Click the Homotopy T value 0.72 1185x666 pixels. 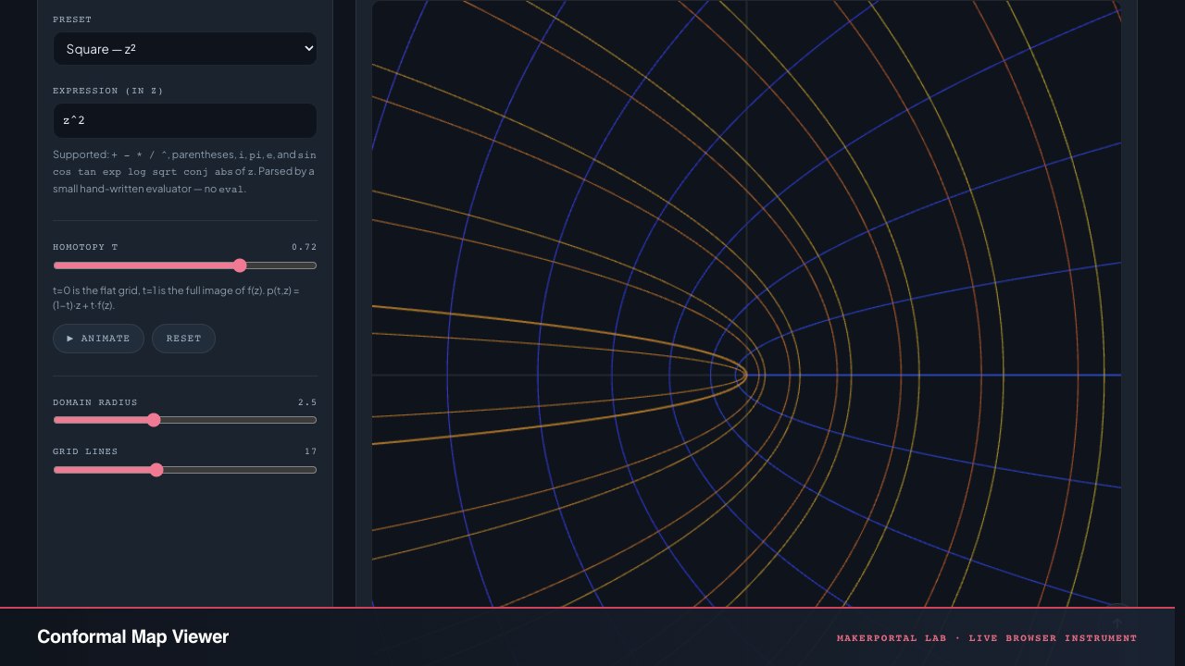(x=304, y=247)
